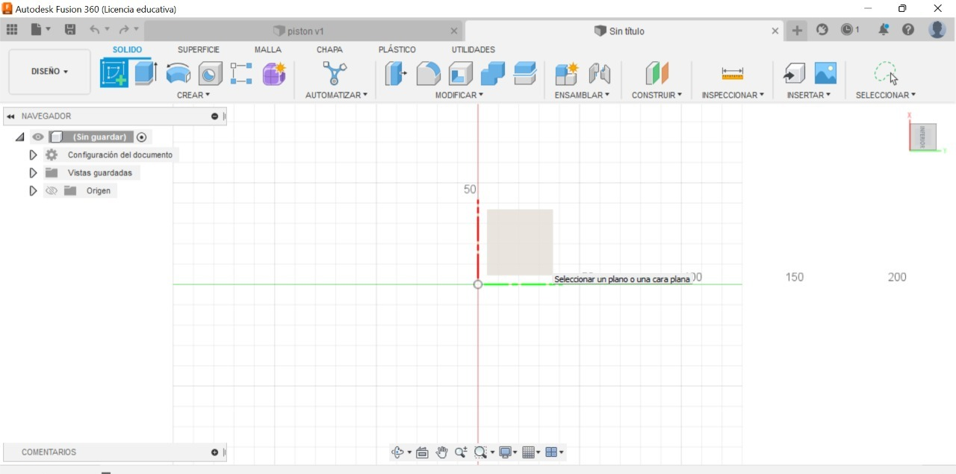This screenshot has width=956, height=474.
Task: Toggle visibility of the Origen folder
Action: 52,191
